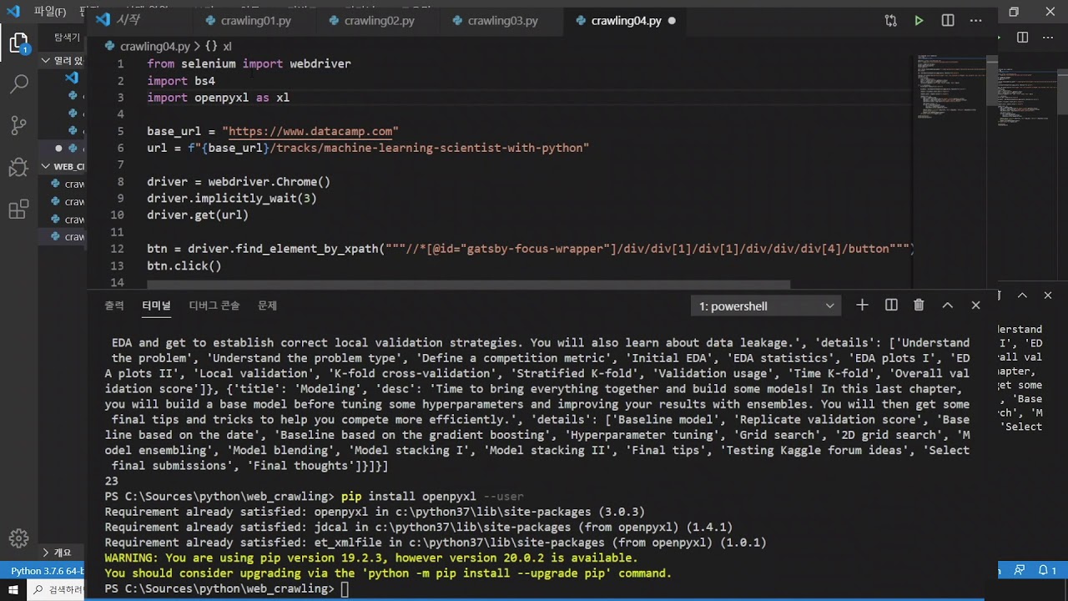Select the crawling04.py editor tab
This screenshot has width=1068, height=601.
click(625, 21)
